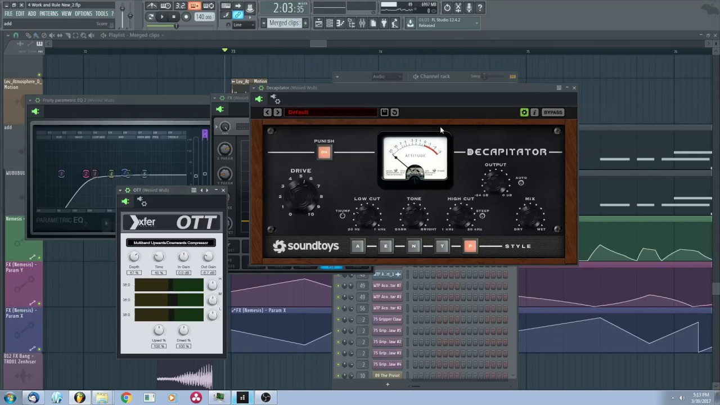Open the Piano roll view icon
Viewport: 720px width, 405px height.
coord(340,23)
